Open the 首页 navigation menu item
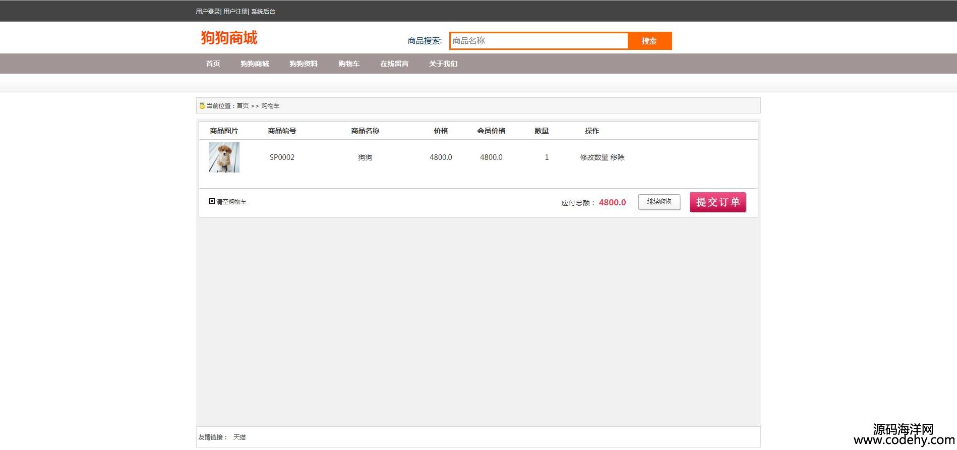Viewport: 957px width, 450px height. coord(213,64)
